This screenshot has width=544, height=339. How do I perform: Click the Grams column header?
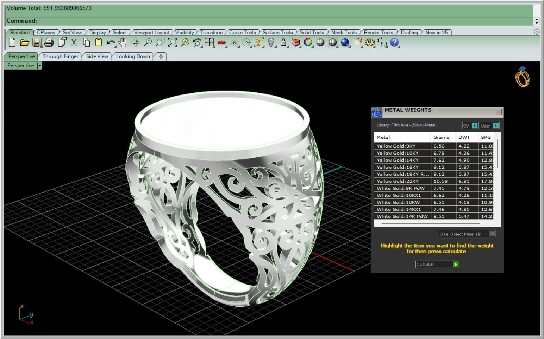443,137
